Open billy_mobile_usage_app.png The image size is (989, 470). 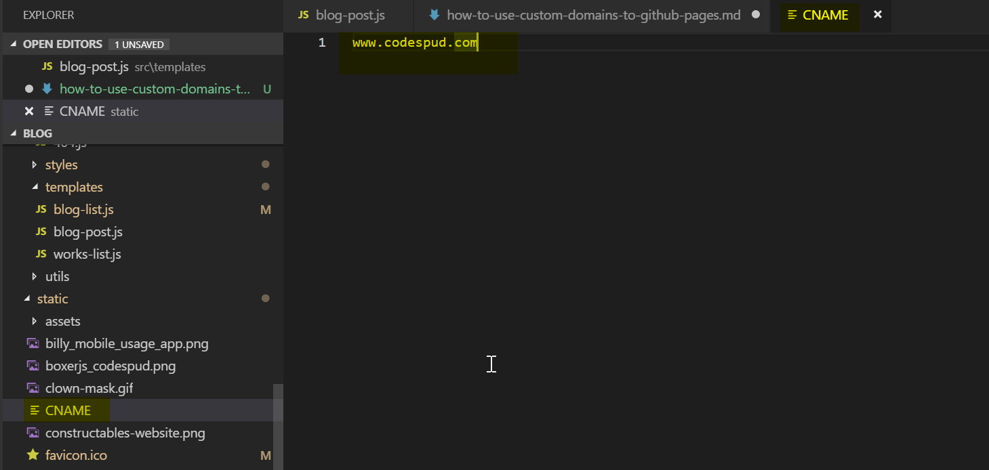pyautogui.click(x=127, y=343)
